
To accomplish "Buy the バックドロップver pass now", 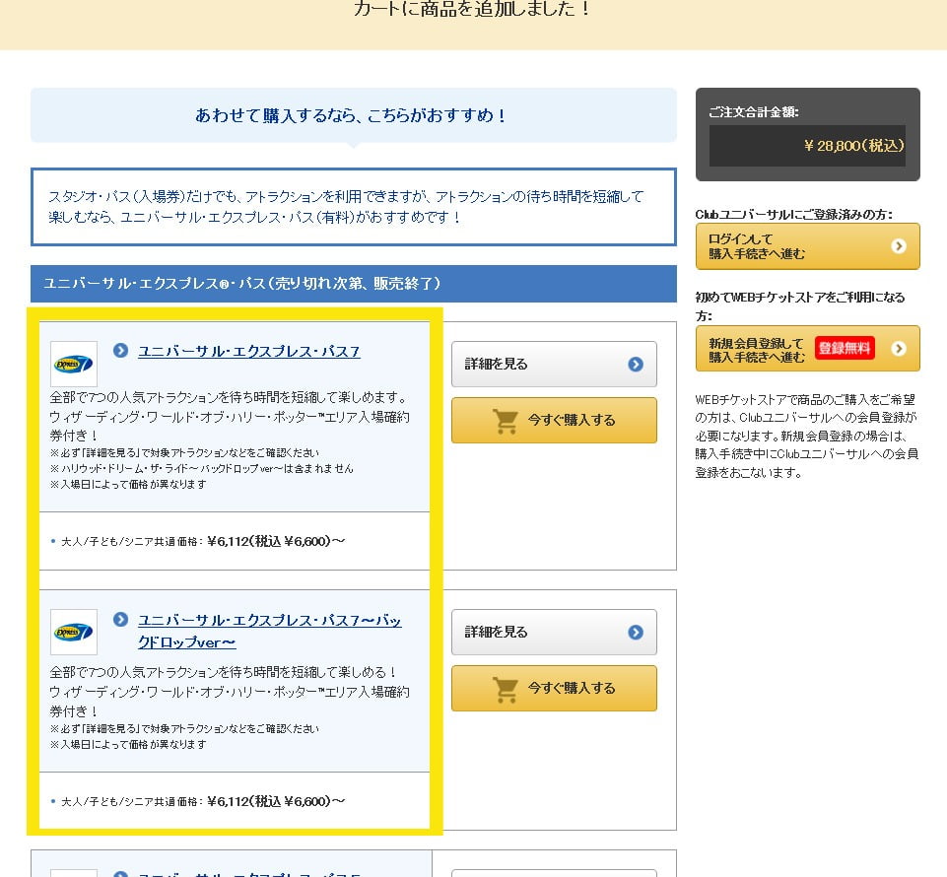I will [x=554, y=688].
